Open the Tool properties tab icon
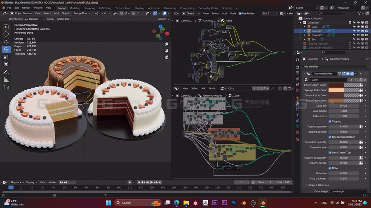 pyautogui.click(x=298, y=60)
